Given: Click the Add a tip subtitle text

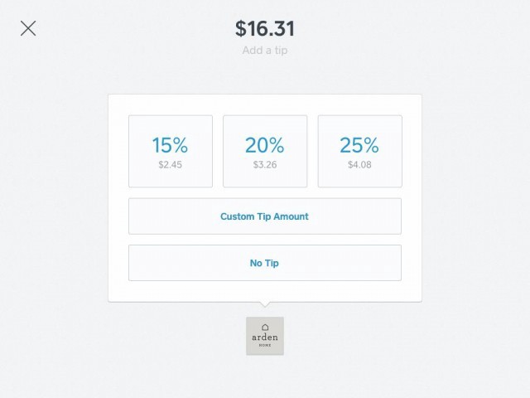Looking at the screenshot, I should point(265,51).
